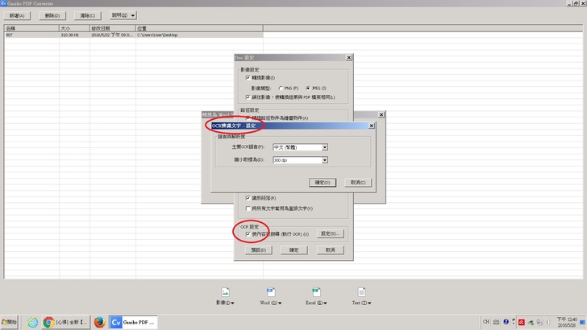Close the Doc 設定 dialog
The image size is (587, 330).
coord(348,58)
